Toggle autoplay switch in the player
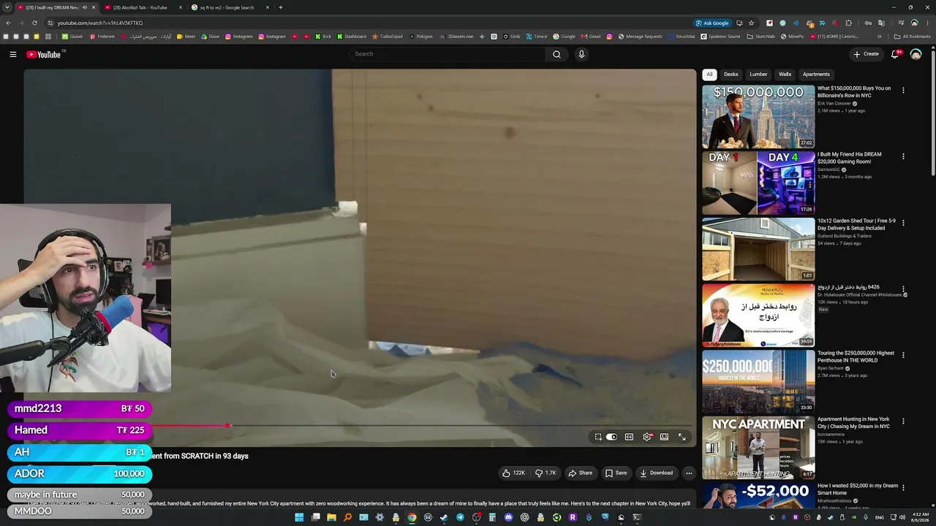Image resolution: width=936 pixels, height=526 pixels. (611, 437)
